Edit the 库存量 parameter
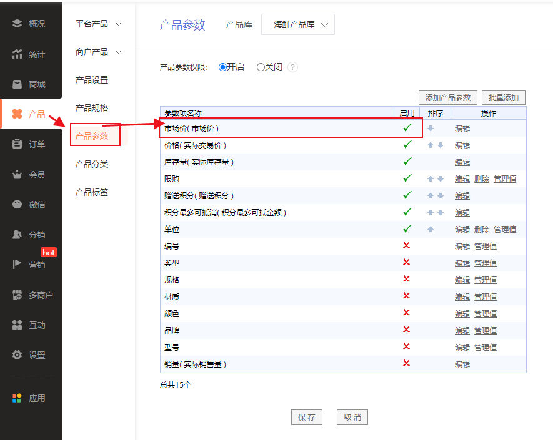 click(x=462, y=162)
